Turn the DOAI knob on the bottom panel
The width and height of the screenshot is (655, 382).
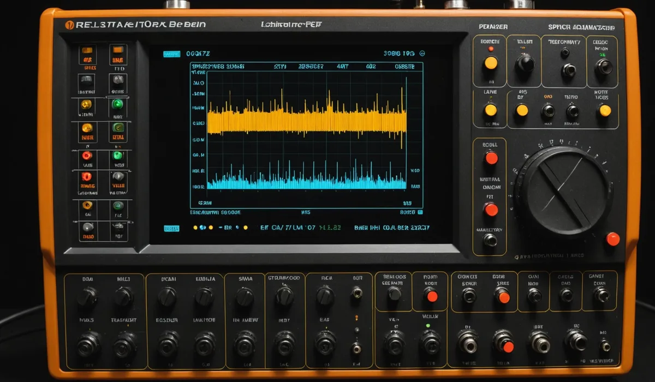(x=87, y=297)
